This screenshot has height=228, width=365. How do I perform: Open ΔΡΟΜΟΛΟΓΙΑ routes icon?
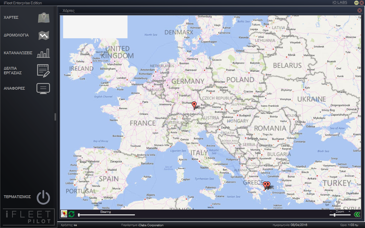44,35
